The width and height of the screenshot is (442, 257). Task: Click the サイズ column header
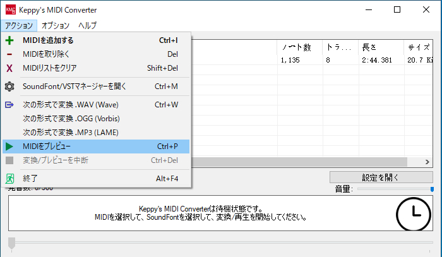[x=419, y=47]
